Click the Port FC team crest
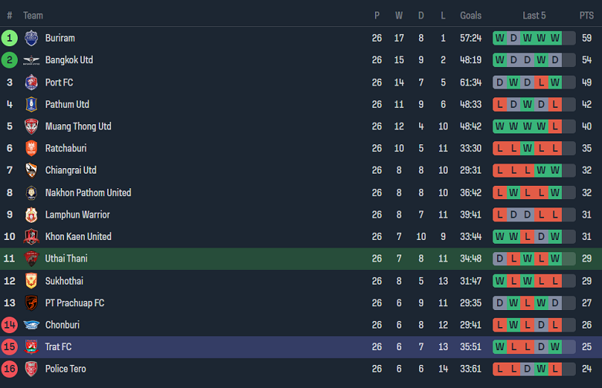The image size is (602, 388). (x=31, y=83)
